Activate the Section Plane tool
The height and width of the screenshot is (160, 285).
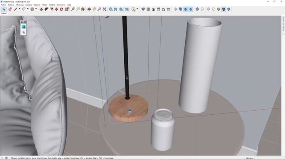tap(175, 9)
